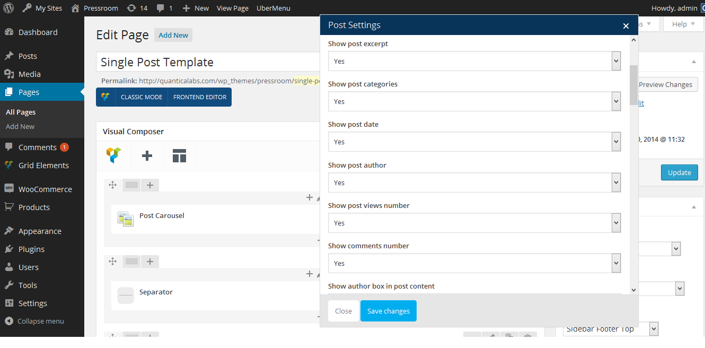Image resolution: width=705 pixels, height=348 pixels.
Task: Click the Save changes button
Action: coord(388,311)
